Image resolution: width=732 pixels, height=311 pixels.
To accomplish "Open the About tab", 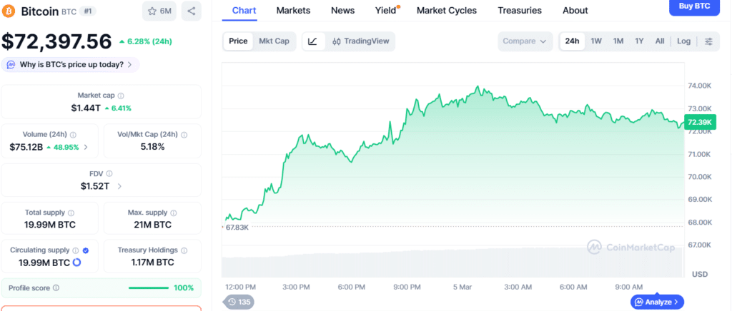I will click(575, 10).
